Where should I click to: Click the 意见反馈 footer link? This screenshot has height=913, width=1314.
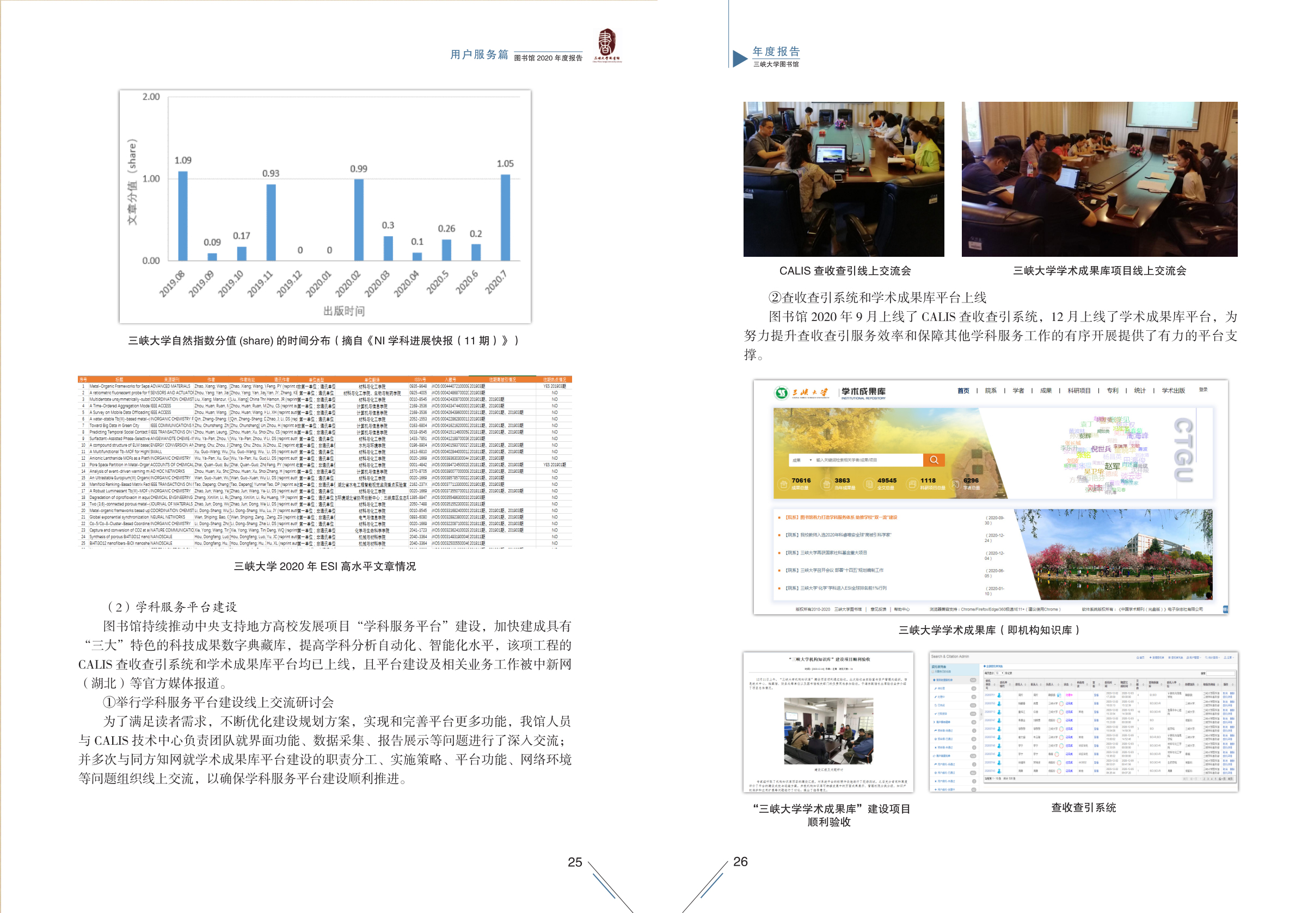878,610
